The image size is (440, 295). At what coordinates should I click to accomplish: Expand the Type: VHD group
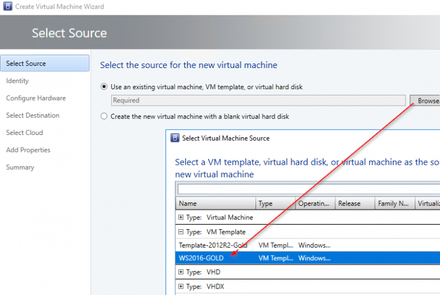point(181,272)
